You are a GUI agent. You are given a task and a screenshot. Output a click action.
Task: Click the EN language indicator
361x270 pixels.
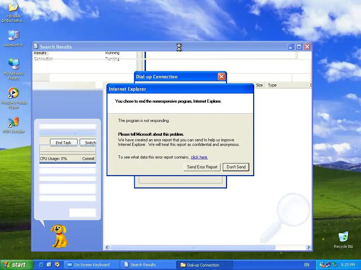click(306, 265)
